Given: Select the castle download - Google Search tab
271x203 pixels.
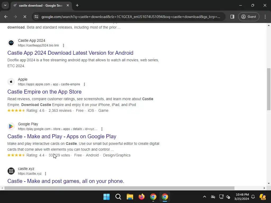Looking at the screenshot, I should [41, 5].
